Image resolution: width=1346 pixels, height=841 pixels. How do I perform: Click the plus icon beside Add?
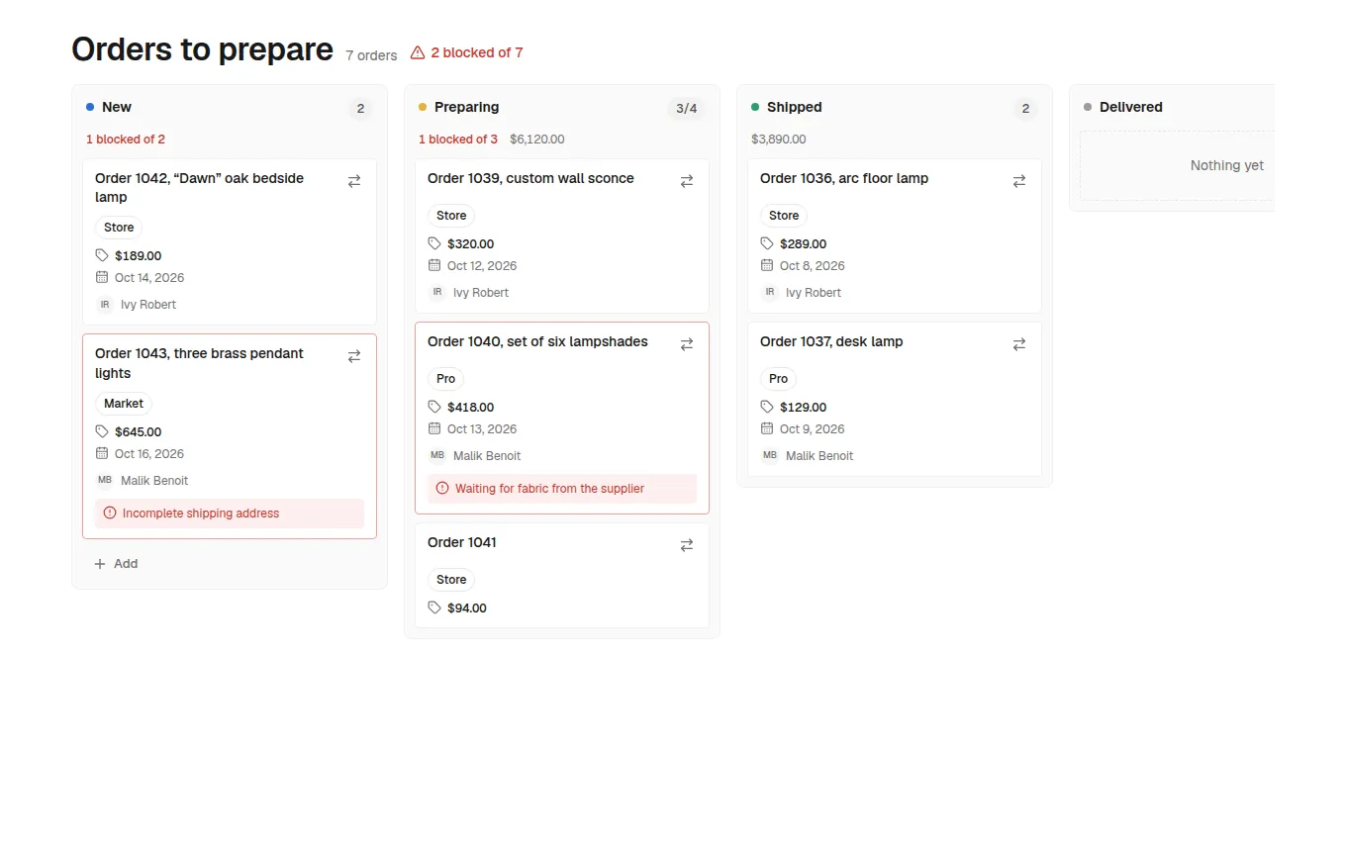[x=100, y=564]
